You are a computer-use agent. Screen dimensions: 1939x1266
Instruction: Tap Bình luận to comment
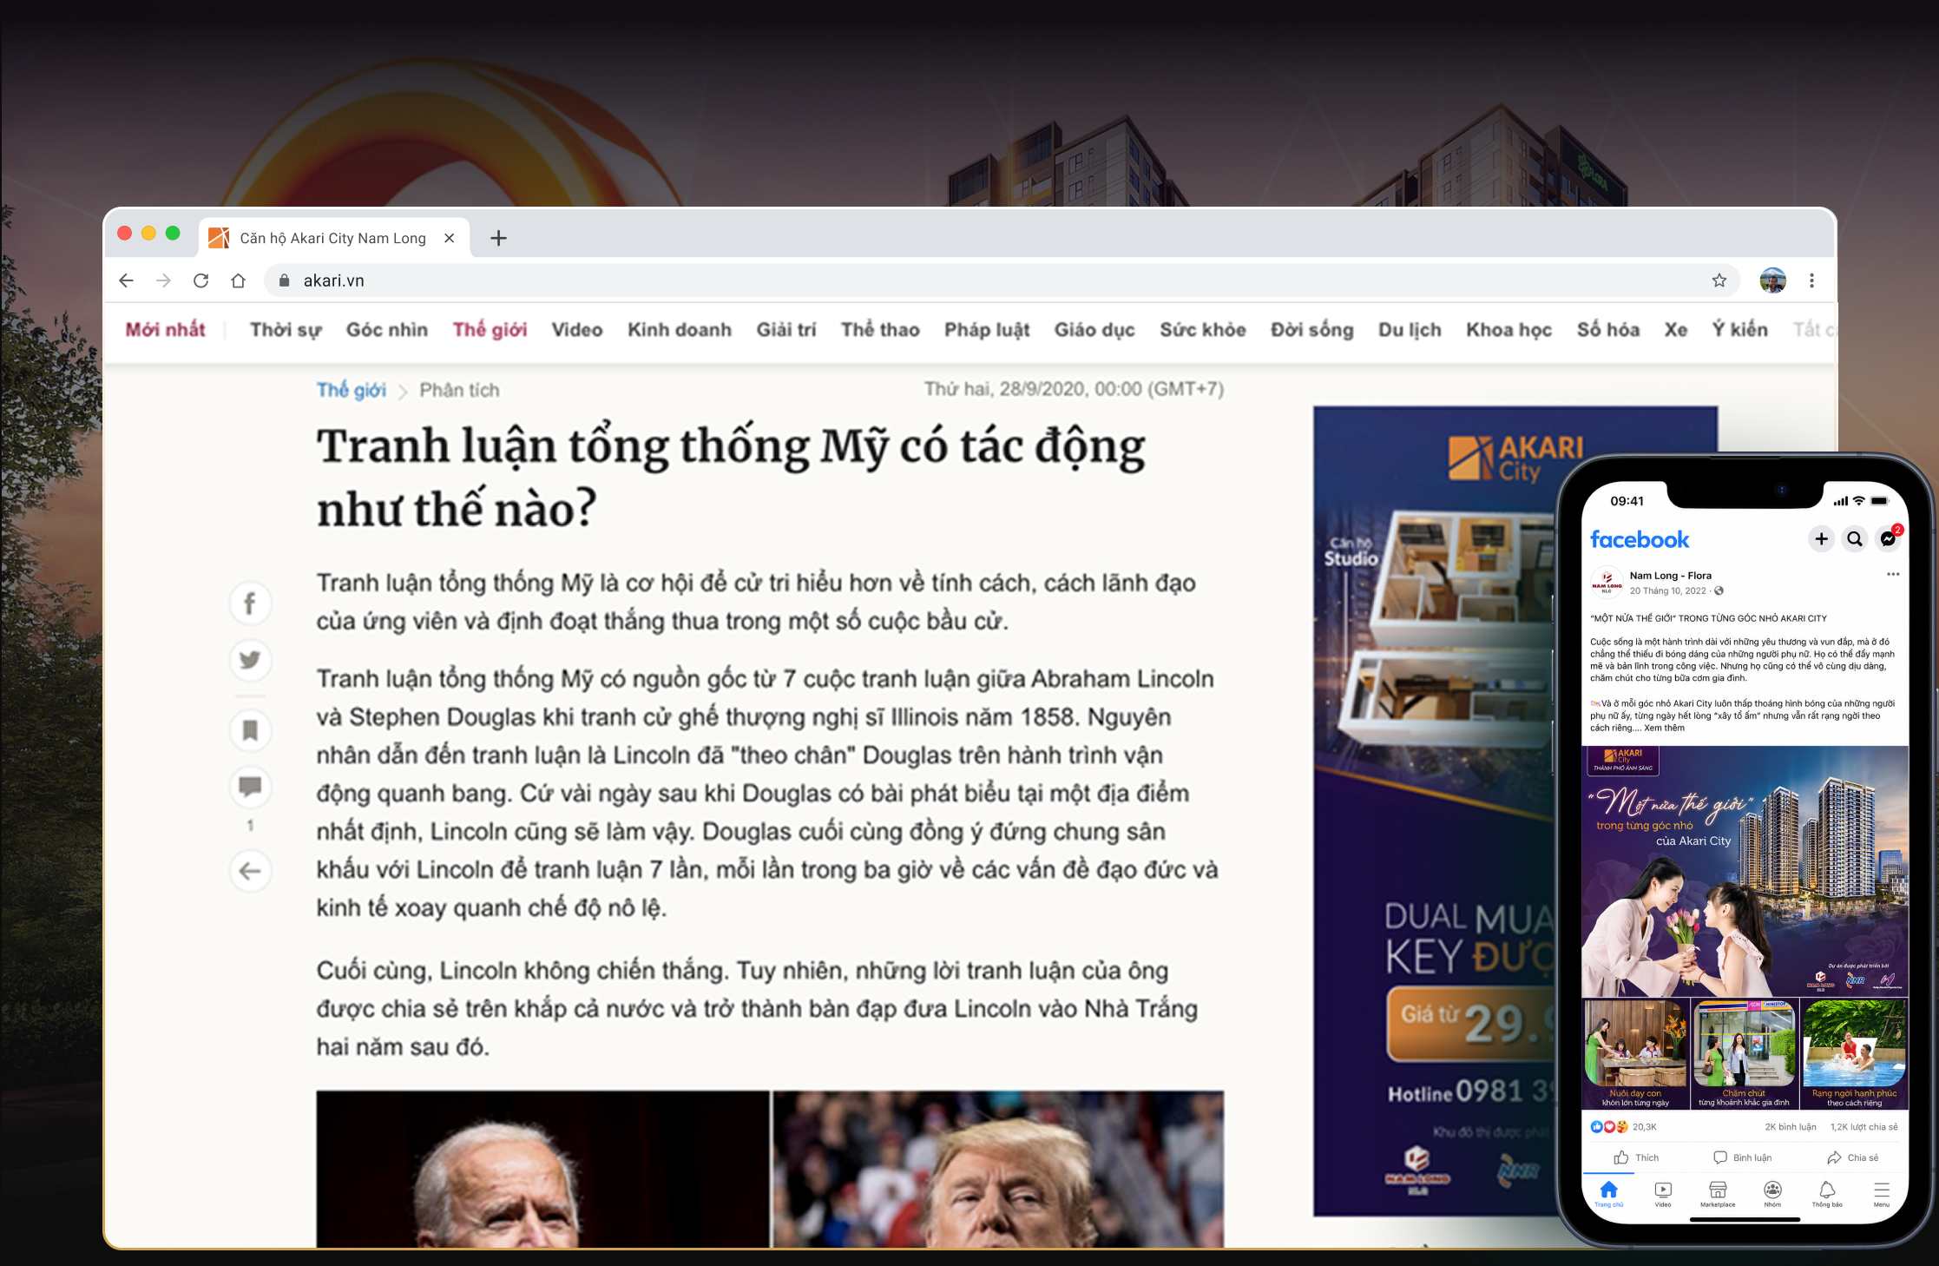(x=1743, y=1157)
